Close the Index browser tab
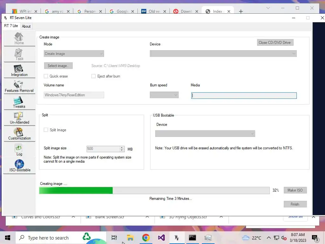 tap(229, 11)
